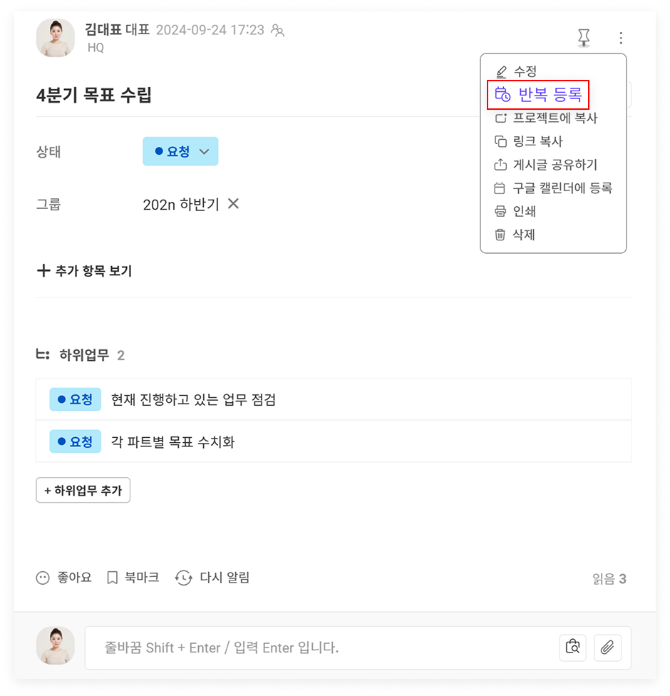670x696 pixels.
Task: Click the image search icon in comment box
Action: click(x=572, y=648)
